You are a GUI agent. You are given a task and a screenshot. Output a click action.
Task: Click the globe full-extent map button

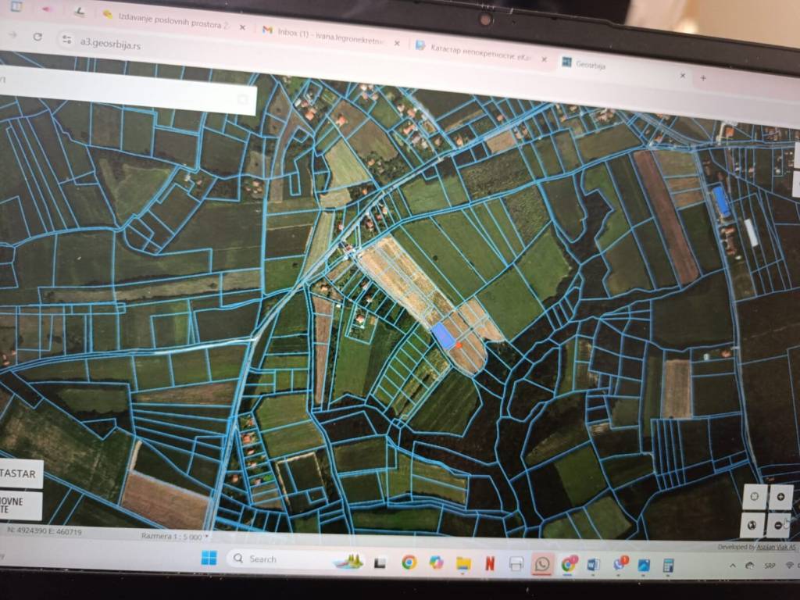[752, 525]
